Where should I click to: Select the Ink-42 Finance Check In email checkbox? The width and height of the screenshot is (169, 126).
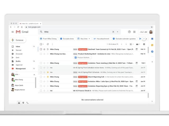tap(41, 91)
